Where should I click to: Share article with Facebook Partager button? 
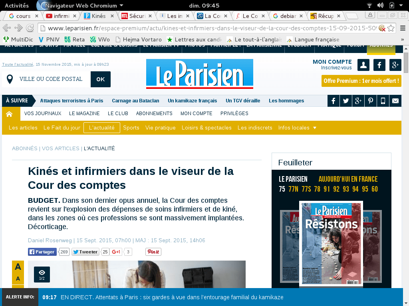42,252
